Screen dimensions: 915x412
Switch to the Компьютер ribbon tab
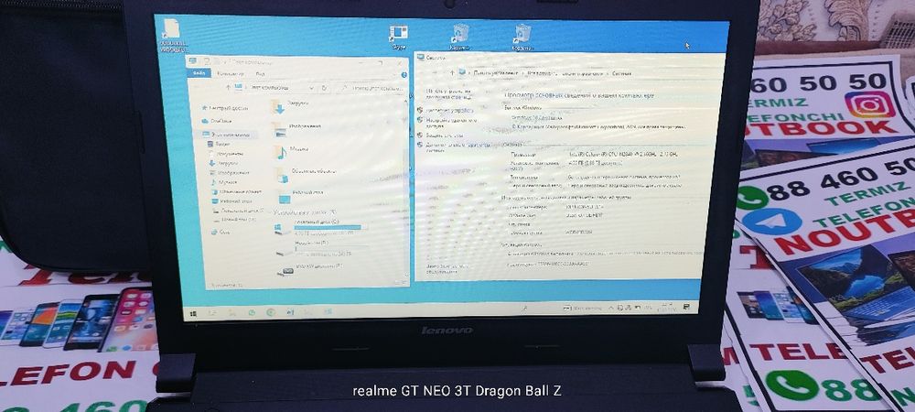230,74
